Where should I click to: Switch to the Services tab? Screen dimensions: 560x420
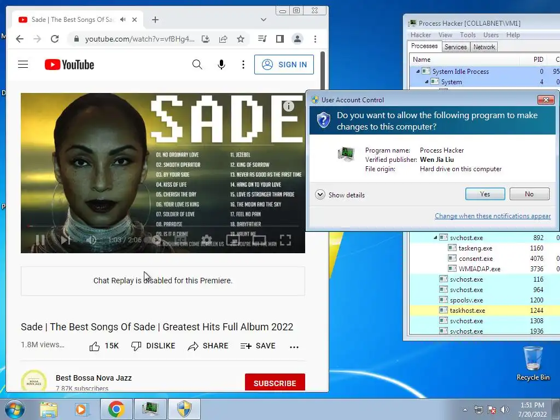point(456,47)
